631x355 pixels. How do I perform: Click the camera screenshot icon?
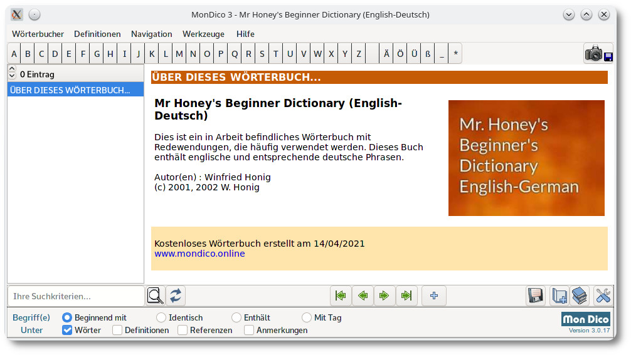tap(598, 54)
